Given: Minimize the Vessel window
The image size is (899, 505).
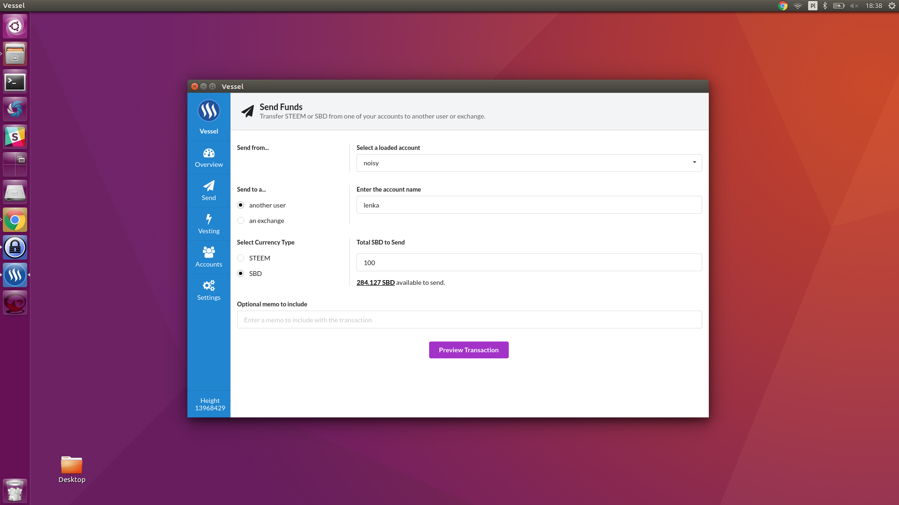Looking at the screenshot, I should (x=203, y=86).
